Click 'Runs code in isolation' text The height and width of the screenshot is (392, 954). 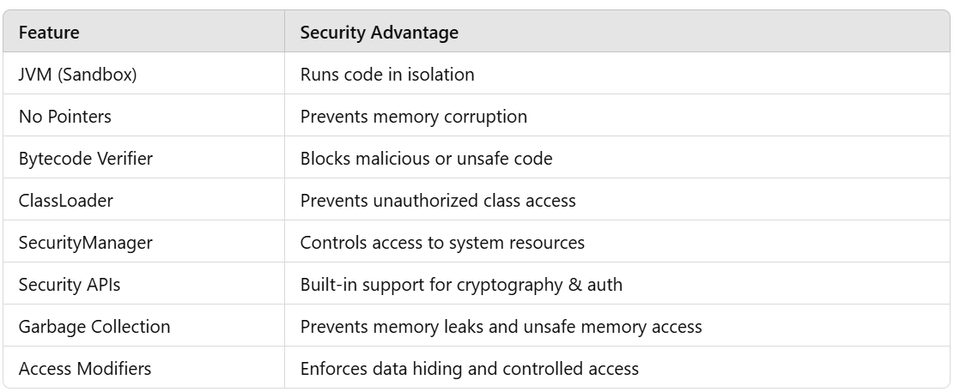coord(387,74)
